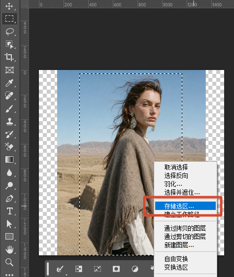Viewport: 234px width, 277px height.
Task: Choose 变换选区 from the context menu
Action: point(185,267)
